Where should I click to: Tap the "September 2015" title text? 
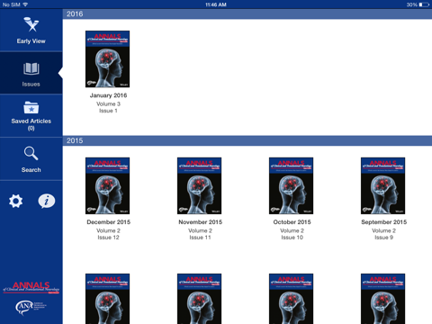(384, 222)
